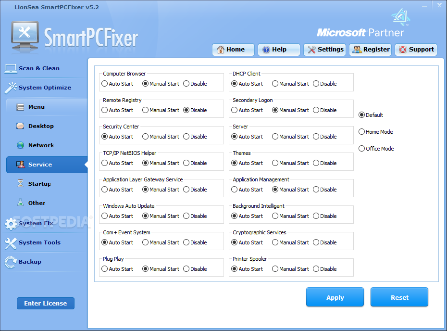The width and height of the screenshot is (447, 331).
Task: Open the Settings button label
Action: click(331, 50)
